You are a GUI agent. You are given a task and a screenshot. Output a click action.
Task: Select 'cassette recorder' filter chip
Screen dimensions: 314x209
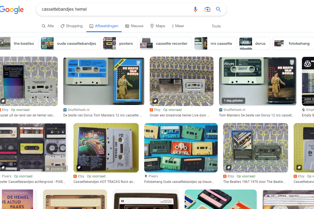pyautogui.click(x=166, y=43)
